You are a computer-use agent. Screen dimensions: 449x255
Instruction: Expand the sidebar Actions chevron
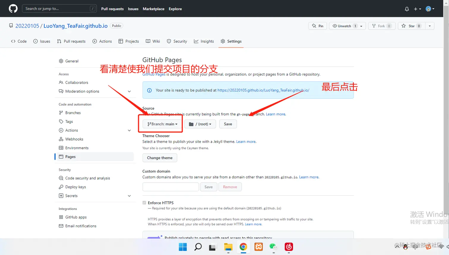[x=129, y=130]
